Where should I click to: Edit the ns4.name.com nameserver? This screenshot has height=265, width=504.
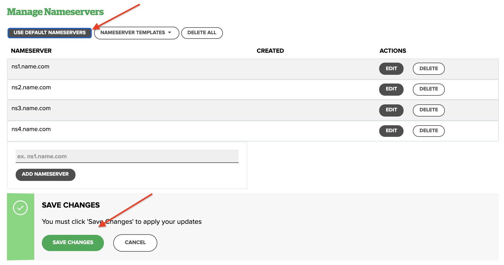click(x=391, y=131)
